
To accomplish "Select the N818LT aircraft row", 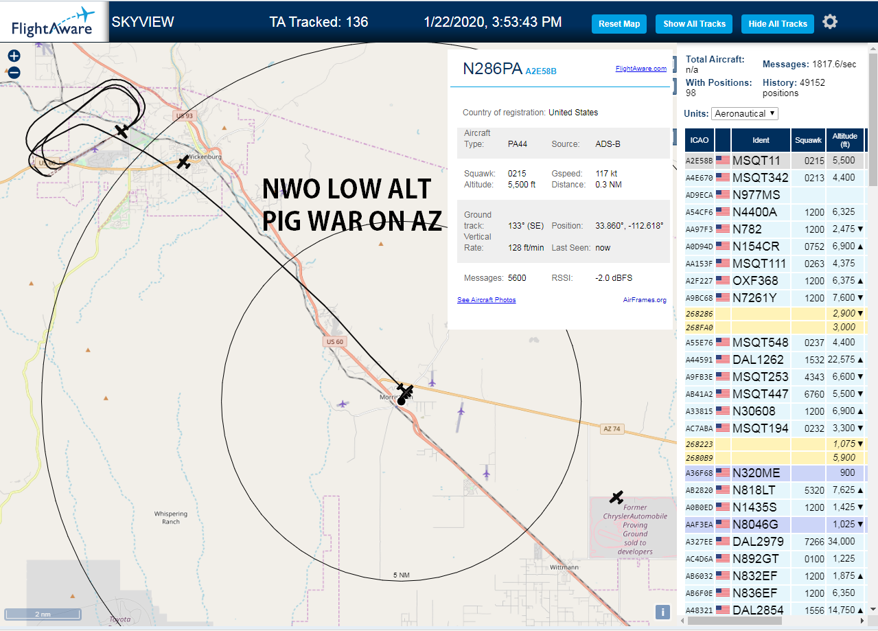I will click(x=775, y=490).
